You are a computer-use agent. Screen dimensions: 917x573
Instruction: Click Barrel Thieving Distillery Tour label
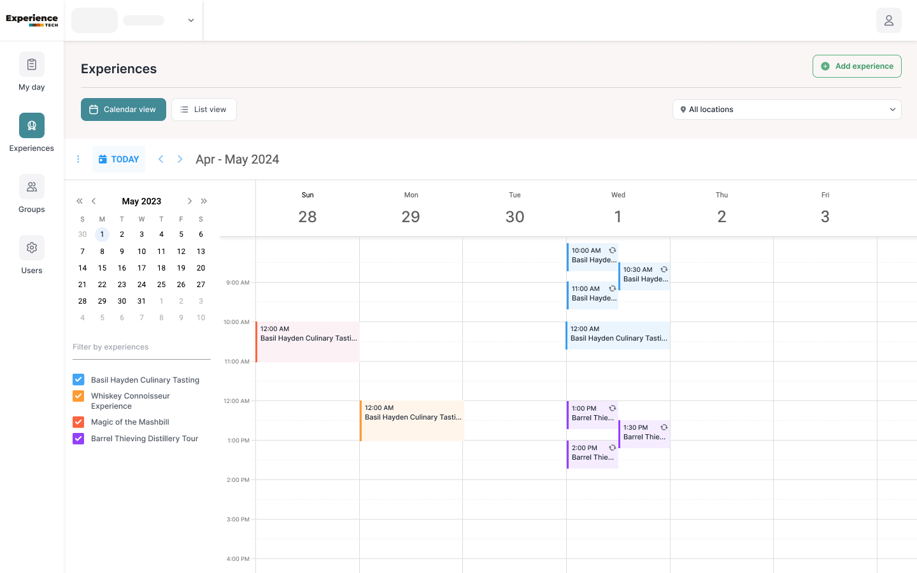[x=145, y=439]
